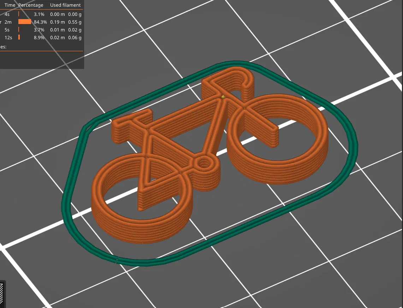Click the "0.19 m" filament length
This screenshot has width=403, height=308.
58,22
